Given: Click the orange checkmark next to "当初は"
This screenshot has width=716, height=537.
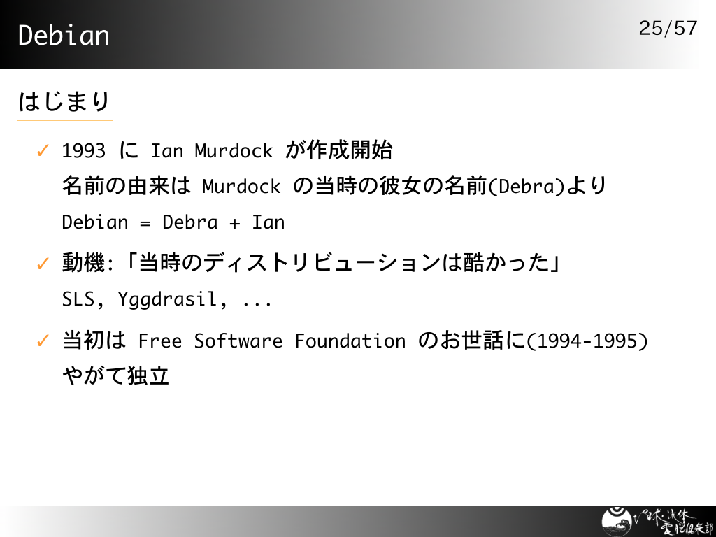Looking at the screenshot, I should pos(43,341).
